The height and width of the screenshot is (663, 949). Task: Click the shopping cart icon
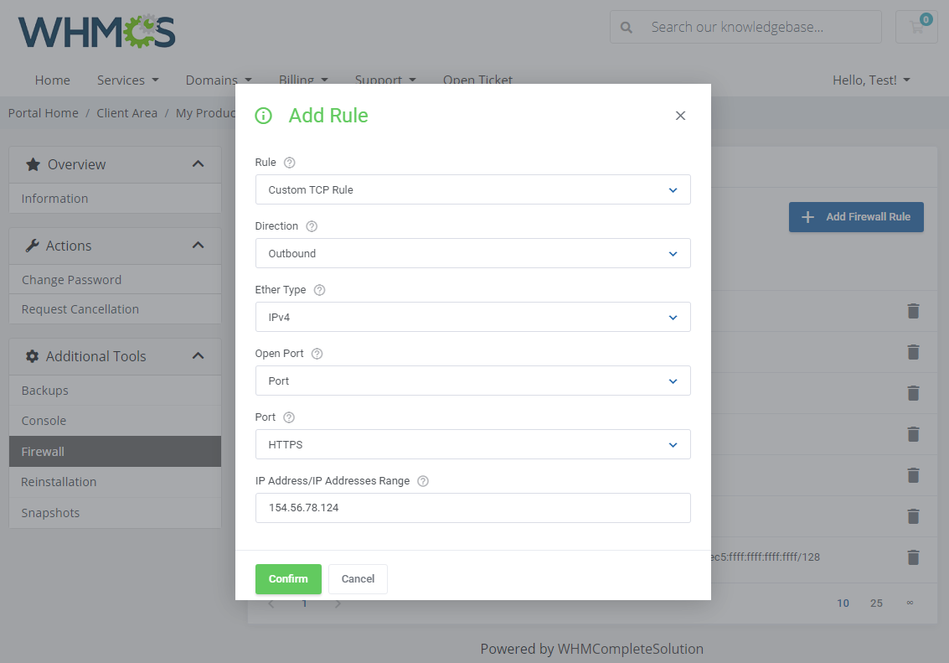[x=916, y=27]
